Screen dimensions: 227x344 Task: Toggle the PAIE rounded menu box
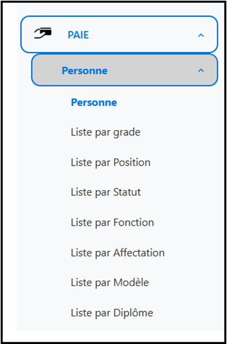point(119,35)
